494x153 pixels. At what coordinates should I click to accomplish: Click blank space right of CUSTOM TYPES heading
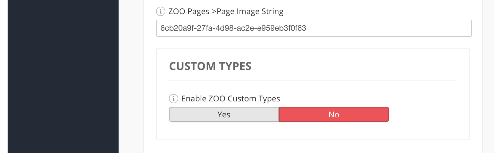click(353, 66)
